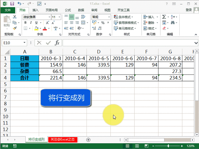Insert function with fx button
199x149 pixels.
pyautogui.click(x=57, y=43)
